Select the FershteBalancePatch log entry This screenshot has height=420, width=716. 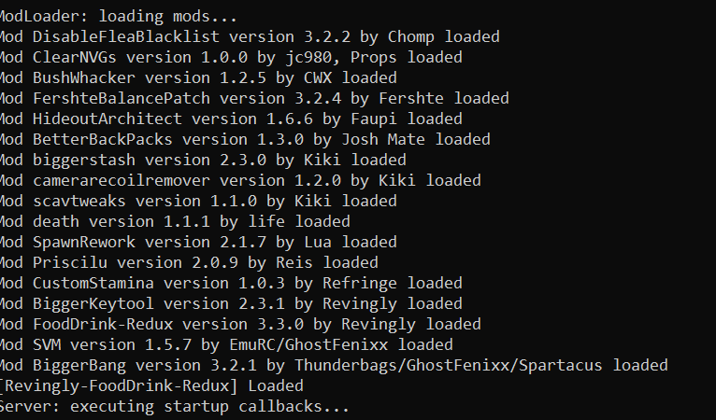point(254,99)
